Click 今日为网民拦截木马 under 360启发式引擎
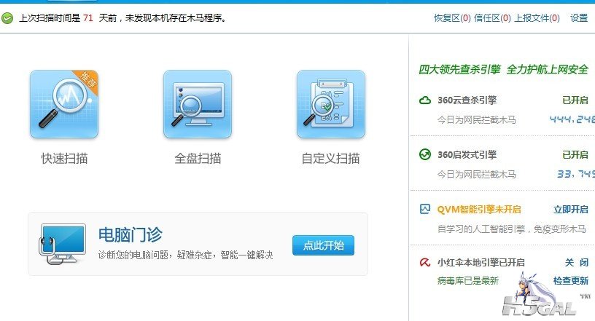Image resolution: width=595 pixels, height=321 pixels. coord(477,175)
